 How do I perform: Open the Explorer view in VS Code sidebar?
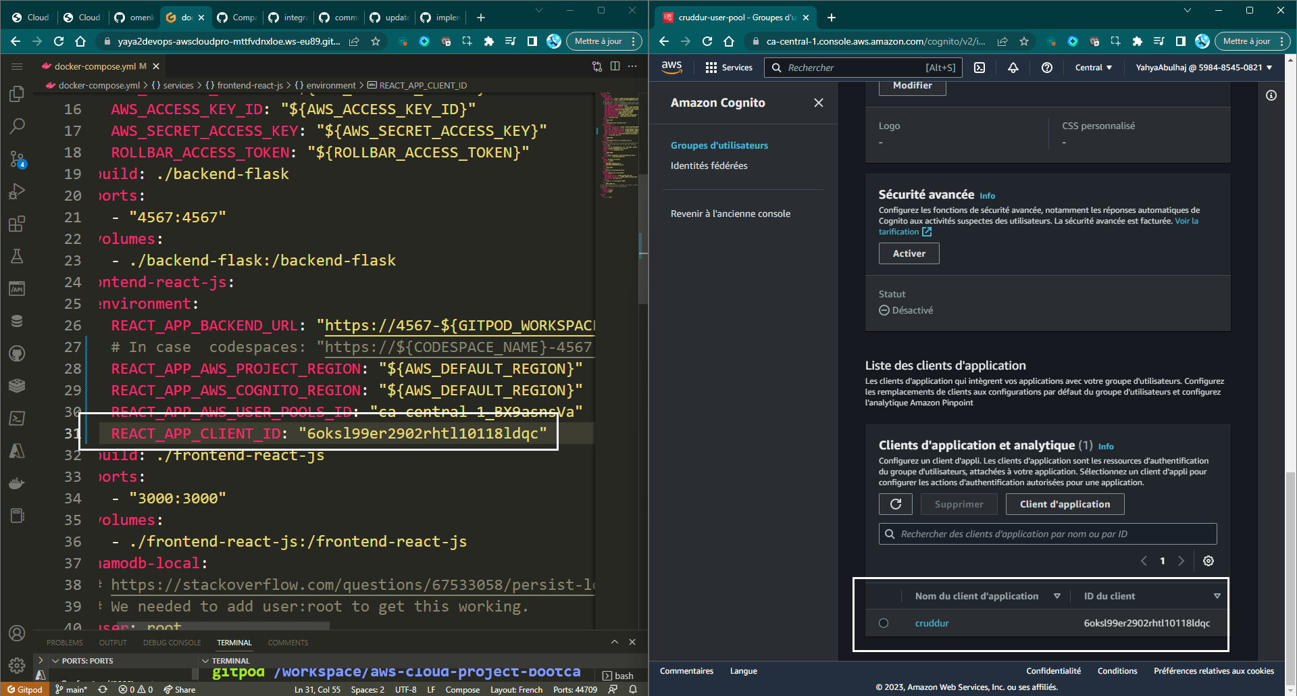(17, 94)
